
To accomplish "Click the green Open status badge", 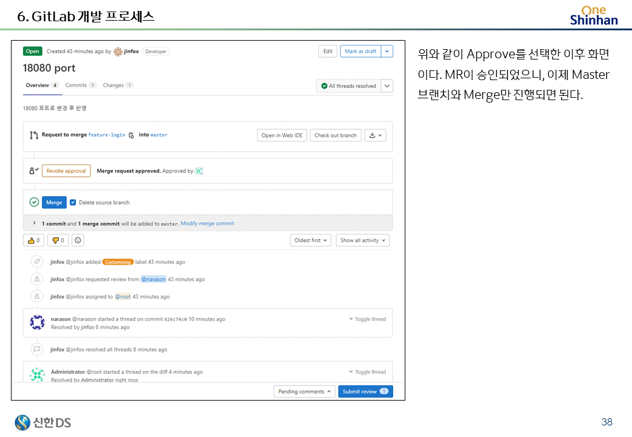I will click(x=33, y=51).
